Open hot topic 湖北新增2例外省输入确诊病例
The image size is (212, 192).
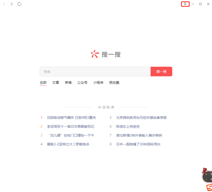pyautogui.click(x=139, y=135)
